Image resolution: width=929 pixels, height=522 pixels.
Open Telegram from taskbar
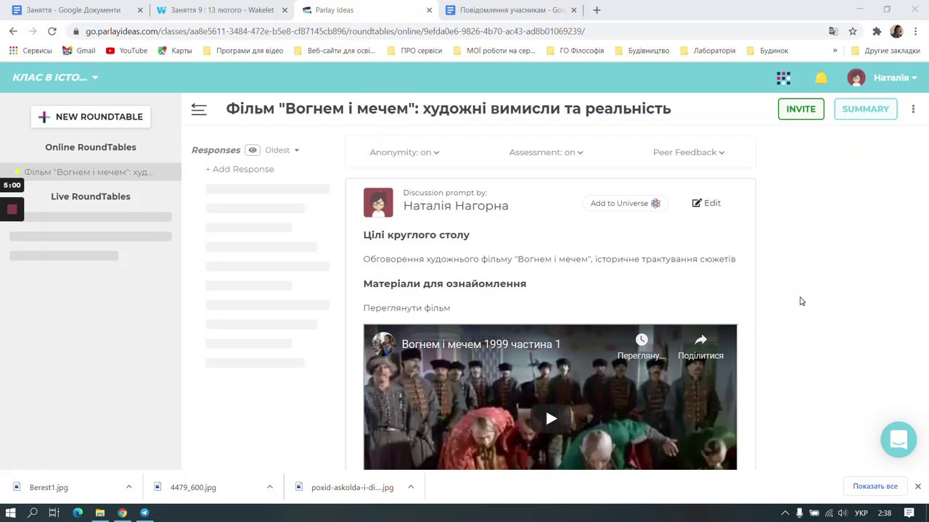(x=144, y=513)
